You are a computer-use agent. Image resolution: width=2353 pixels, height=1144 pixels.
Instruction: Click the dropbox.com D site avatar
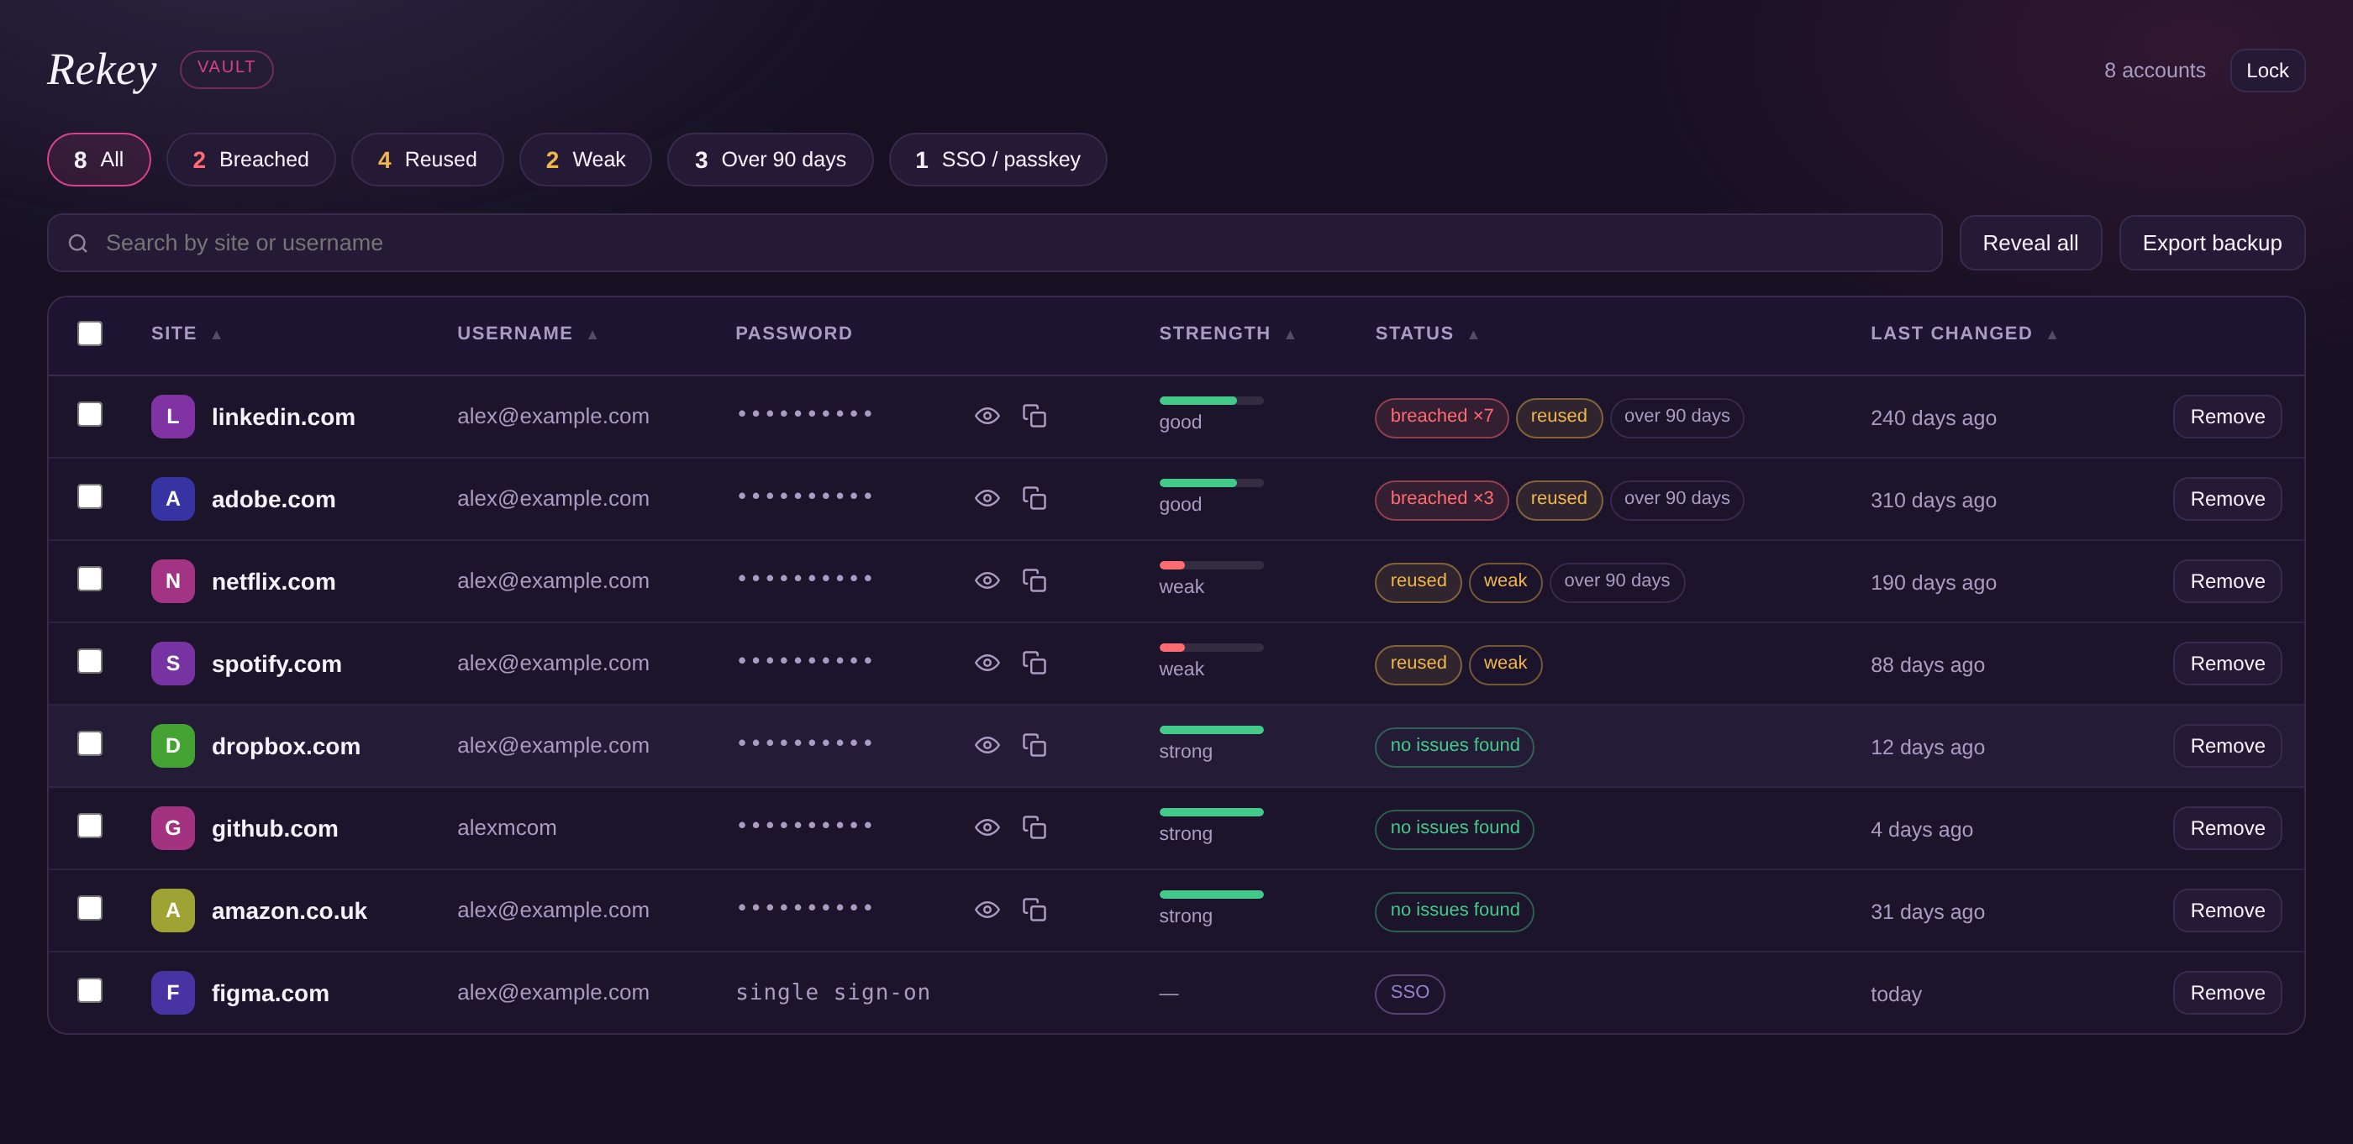172,745
